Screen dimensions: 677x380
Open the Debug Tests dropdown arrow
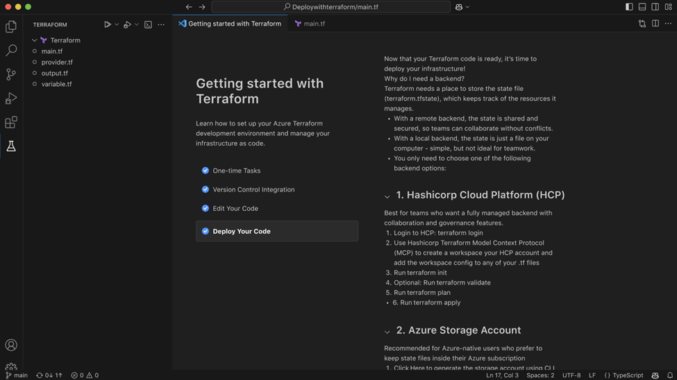pos(136,24)
